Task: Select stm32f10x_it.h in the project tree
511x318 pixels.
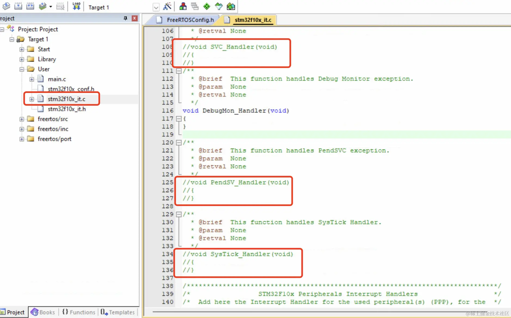Action: (x=67, y=109)
